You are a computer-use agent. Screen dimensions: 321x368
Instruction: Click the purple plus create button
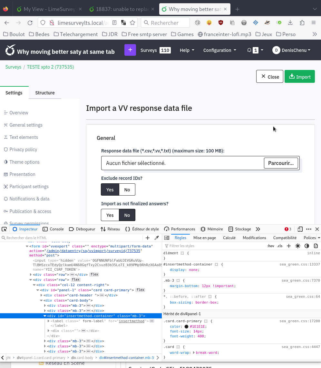point(130,50)
